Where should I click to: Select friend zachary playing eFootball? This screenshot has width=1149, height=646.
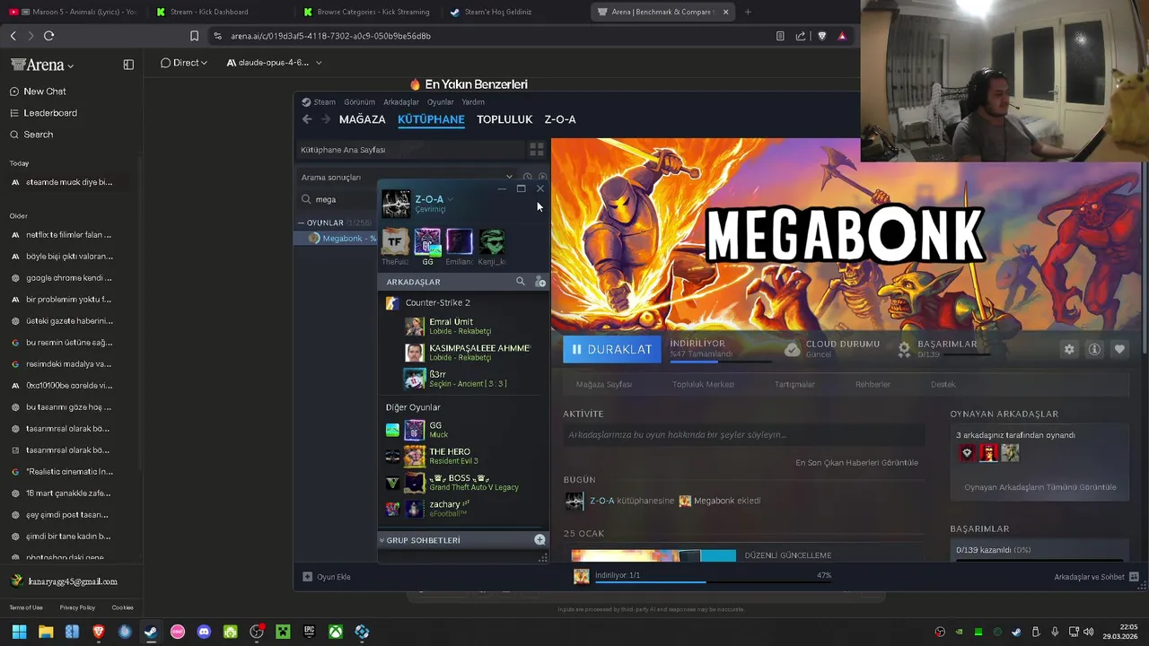[464, 509]
